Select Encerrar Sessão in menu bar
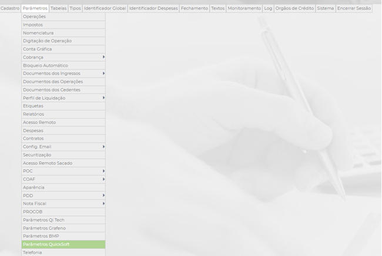Image resolution: width=382 pixels, height=256 pixels. (354, 9)
